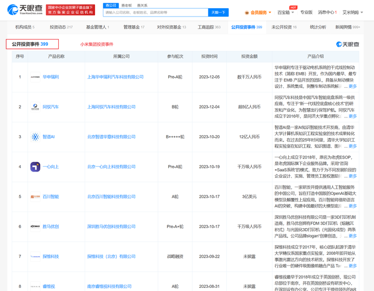Expand 更多 in 胜马优创 description
Screen dimensions: 374x291
coord(353,236)
